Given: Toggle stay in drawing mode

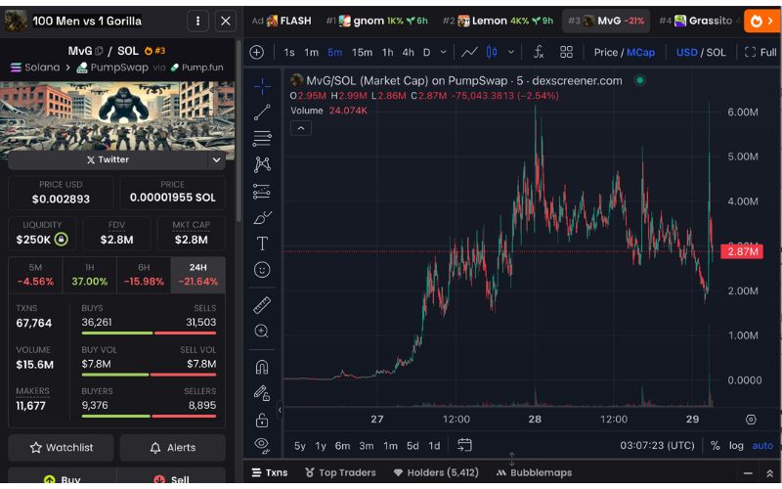Looking at the screenshot, I should pyautogui.click(x=262, y=393).
